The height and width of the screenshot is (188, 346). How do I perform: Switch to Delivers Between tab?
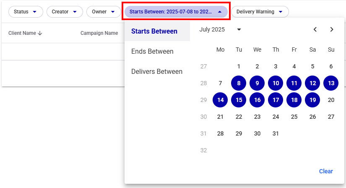pyautogui.click(x=157, y=71)
